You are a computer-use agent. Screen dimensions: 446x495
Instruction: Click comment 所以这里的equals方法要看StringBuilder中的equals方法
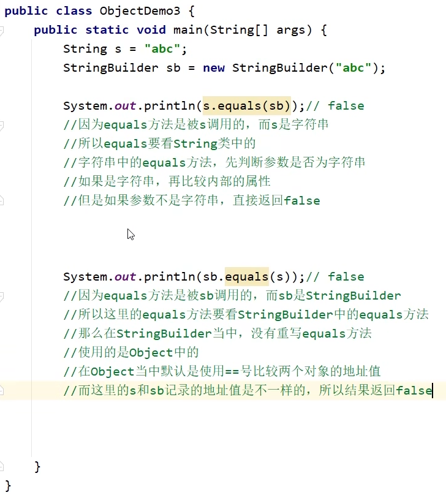point(246,314)
